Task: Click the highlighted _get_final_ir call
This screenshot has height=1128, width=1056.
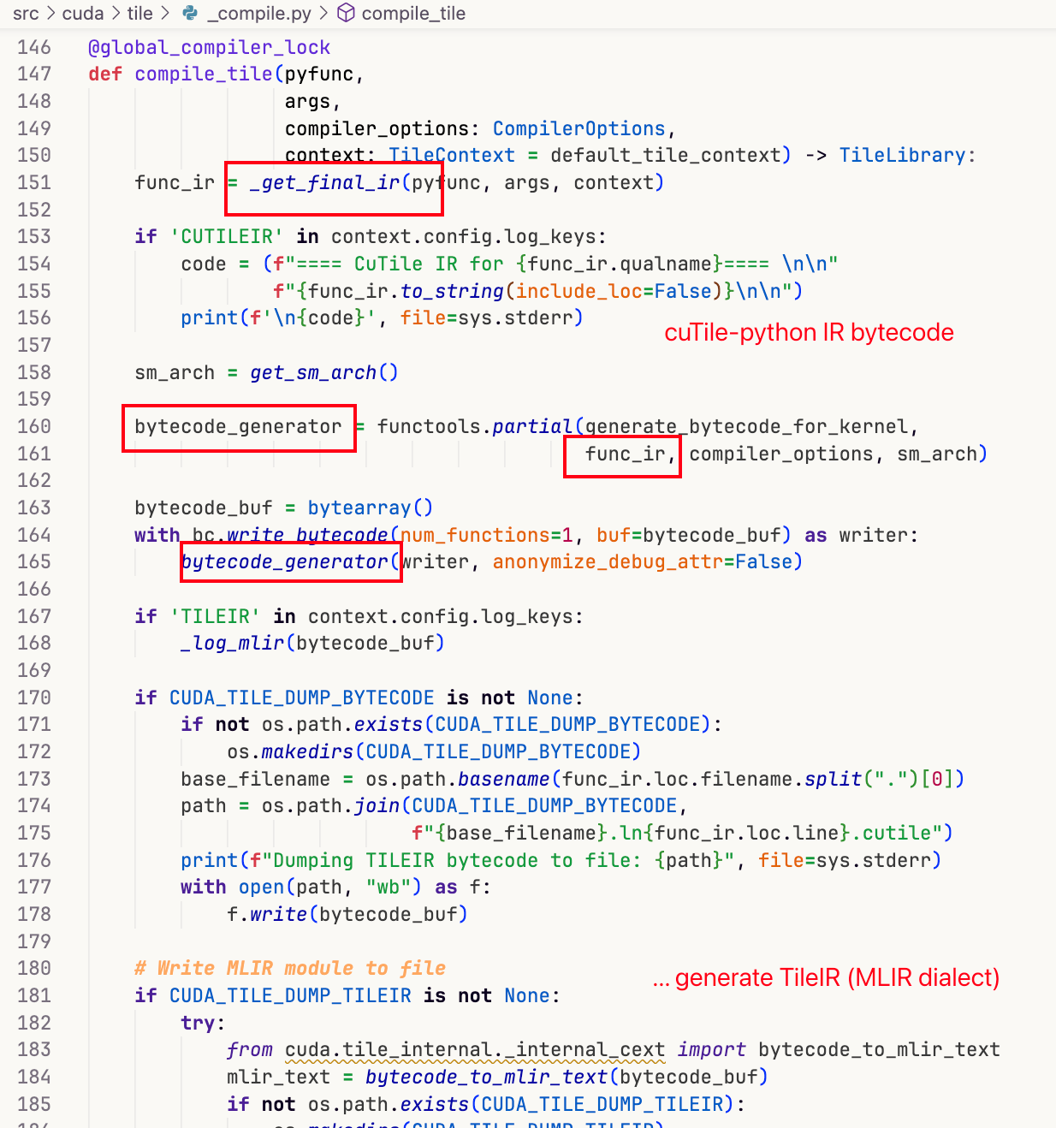Action: tap(325, 182)
